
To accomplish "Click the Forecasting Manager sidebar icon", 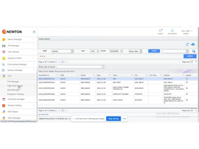I will pos(3,64).
